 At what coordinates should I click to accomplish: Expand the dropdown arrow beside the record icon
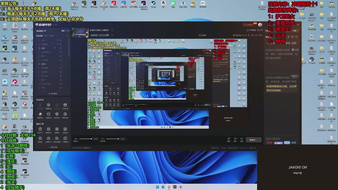coord(237,139)
